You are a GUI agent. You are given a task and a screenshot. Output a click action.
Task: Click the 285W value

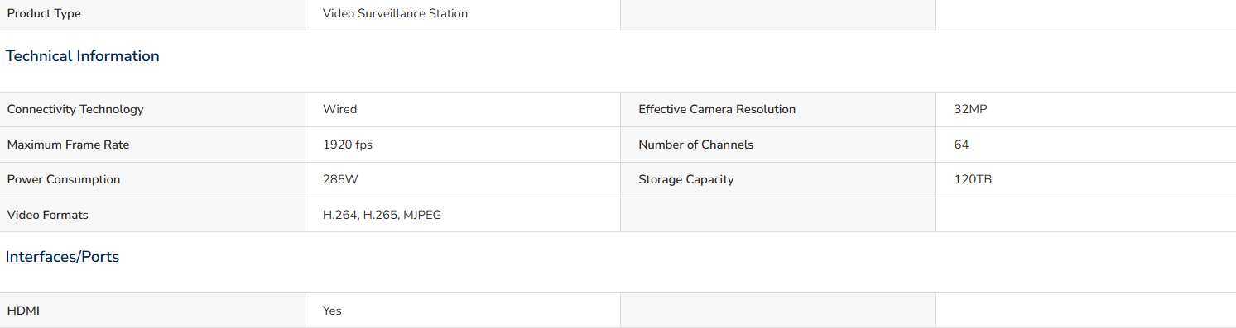(340, 179)
